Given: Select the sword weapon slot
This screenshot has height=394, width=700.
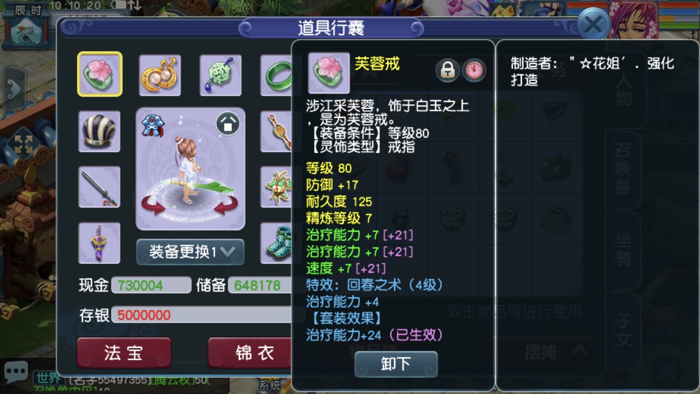Looking at the screenshot, I should (99, 187).
